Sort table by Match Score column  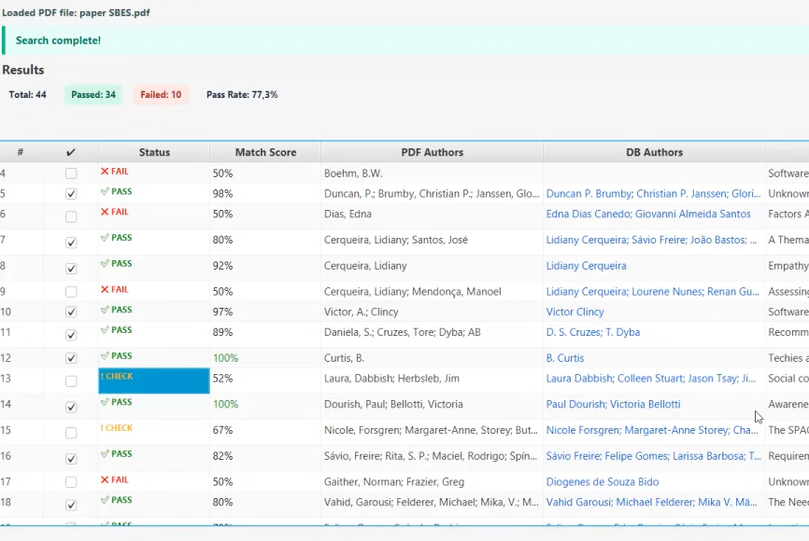(x=265, y=152)
